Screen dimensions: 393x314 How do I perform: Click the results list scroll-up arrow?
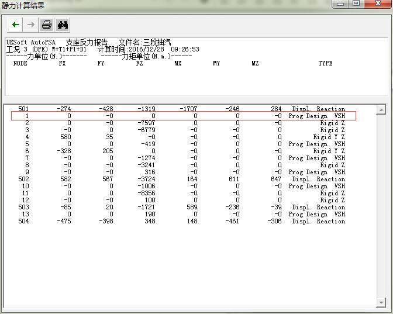[381, 110]
